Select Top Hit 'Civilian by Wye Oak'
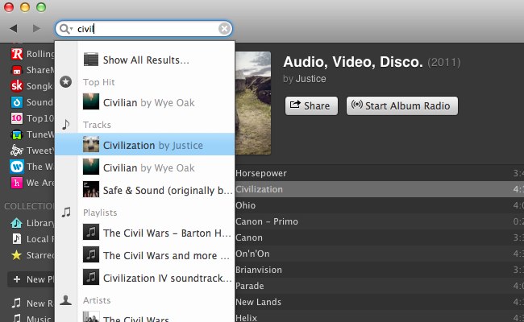 coord(145,102)
